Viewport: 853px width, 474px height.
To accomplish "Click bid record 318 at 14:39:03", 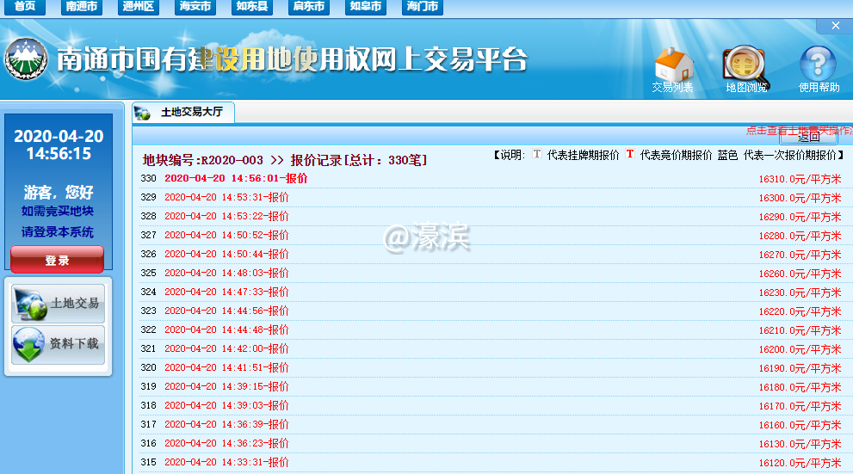I will 226,405.
